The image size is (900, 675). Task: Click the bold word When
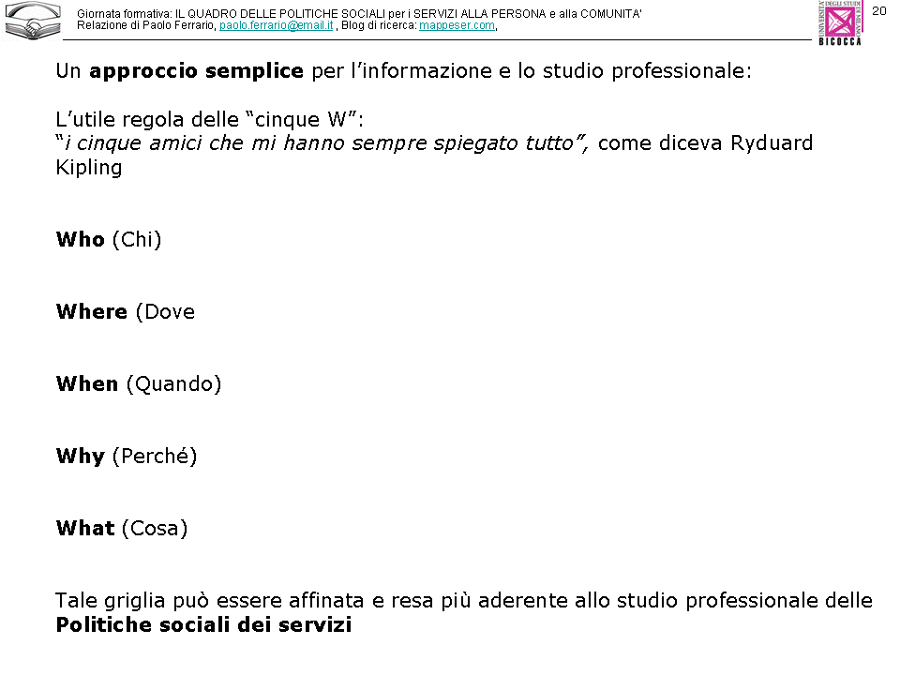87,384
